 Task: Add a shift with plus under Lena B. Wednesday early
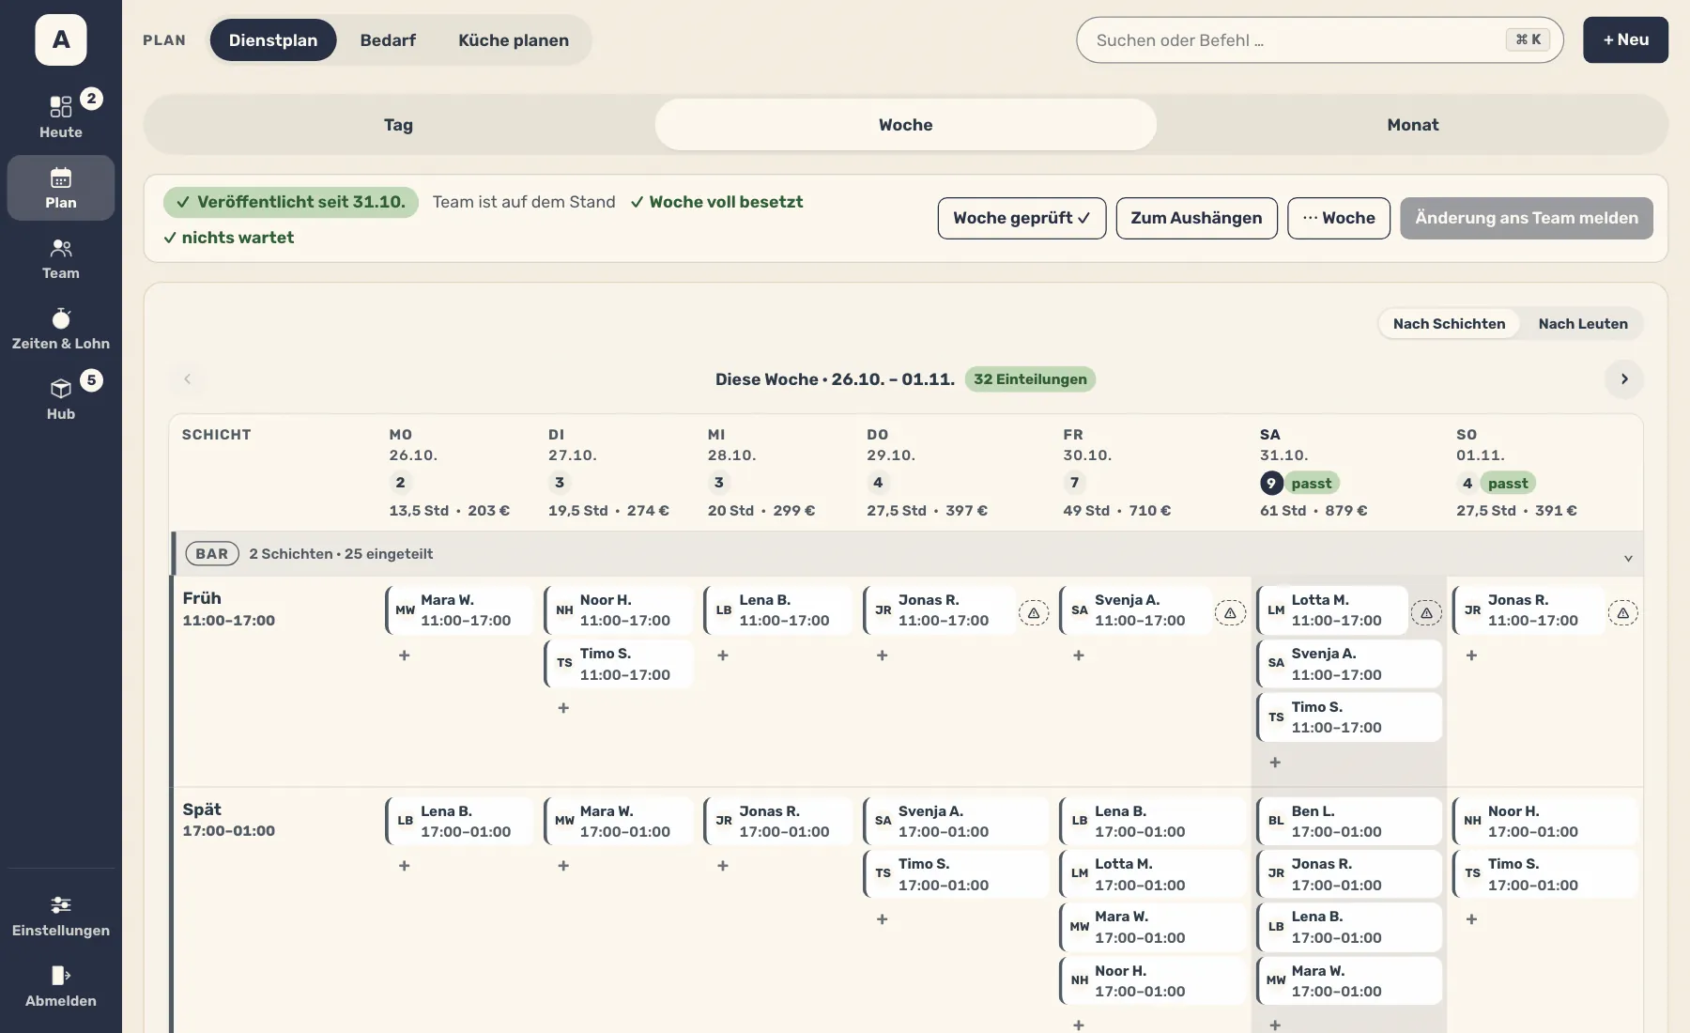click(x=723, y=655)
